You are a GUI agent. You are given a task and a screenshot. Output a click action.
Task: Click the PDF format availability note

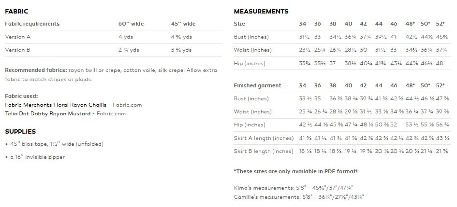[x=295, y=171]
